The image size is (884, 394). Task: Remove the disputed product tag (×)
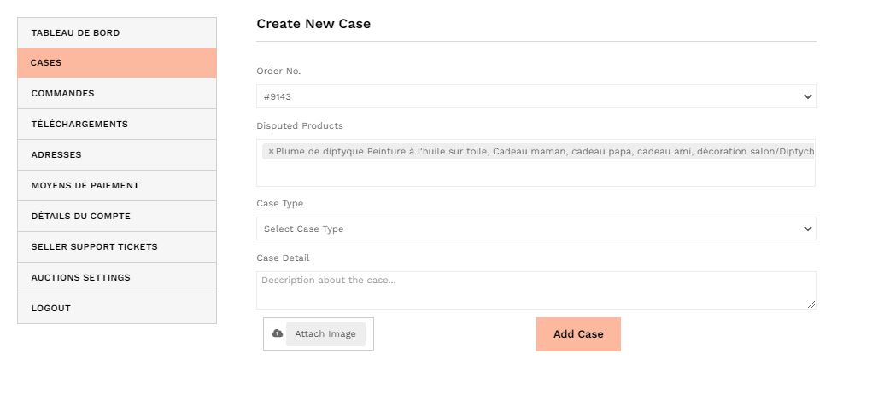coord(271,152)
